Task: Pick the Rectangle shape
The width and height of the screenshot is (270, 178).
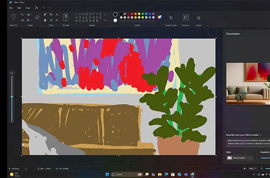Action: pyautogui.click(x=87, y=14)
